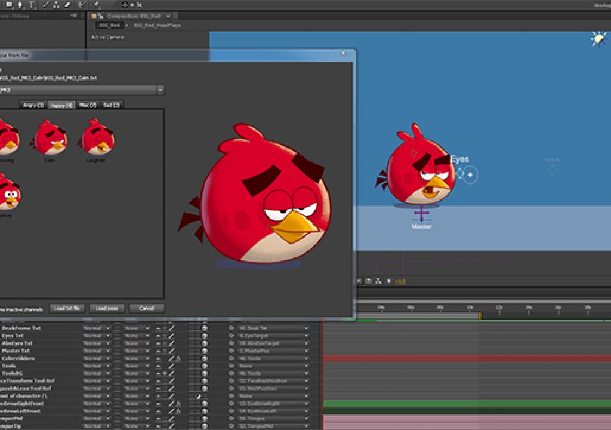This screenshot has width=611, height=430.
Task: Click the 3D axis mode icon in toolbar
Action: pos(125,5)
